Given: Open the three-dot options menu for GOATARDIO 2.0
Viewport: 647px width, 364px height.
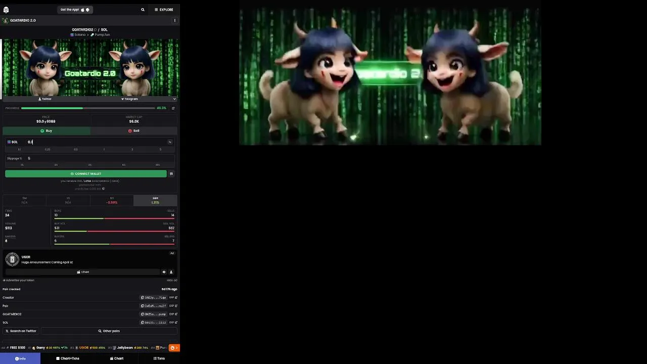Looking at the screenshot, I should pos(175,21).
